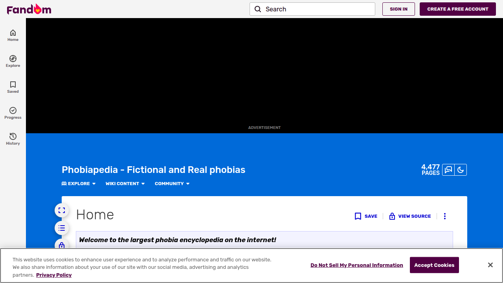Focus the Search input field

click(312, 9)
